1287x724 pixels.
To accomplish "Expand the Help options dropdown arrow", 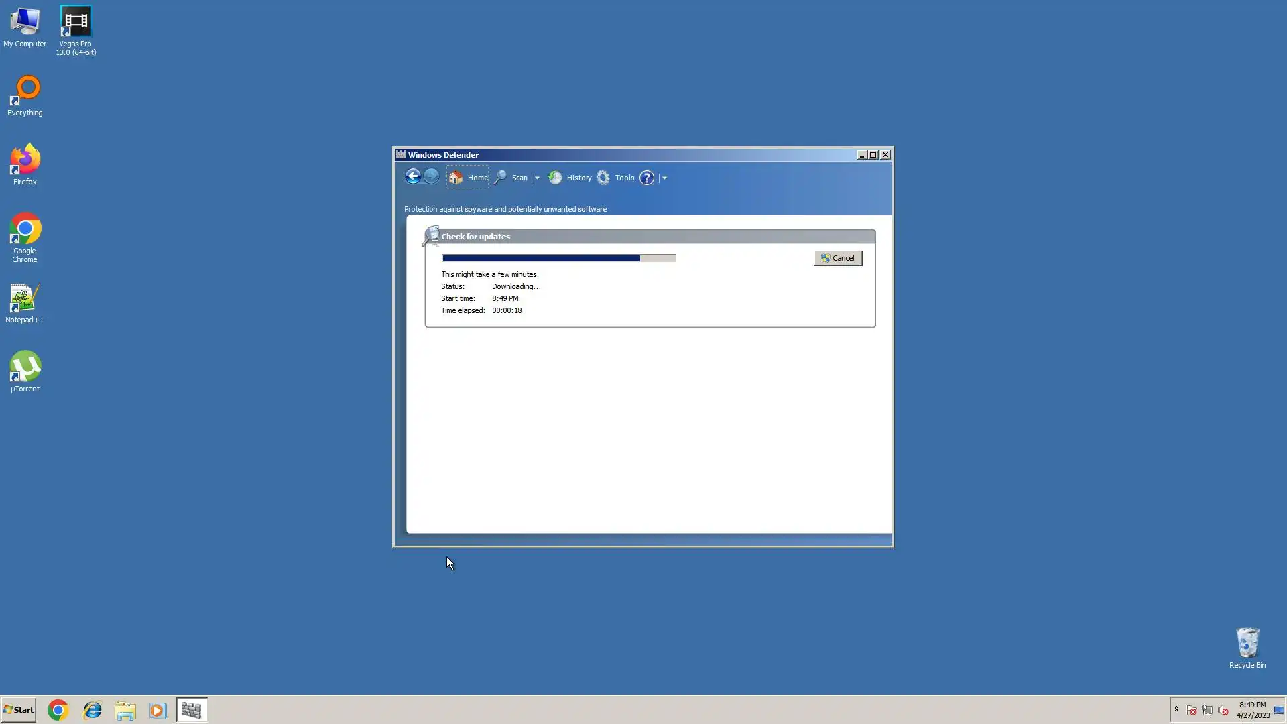I will click(x=664, y=178).
